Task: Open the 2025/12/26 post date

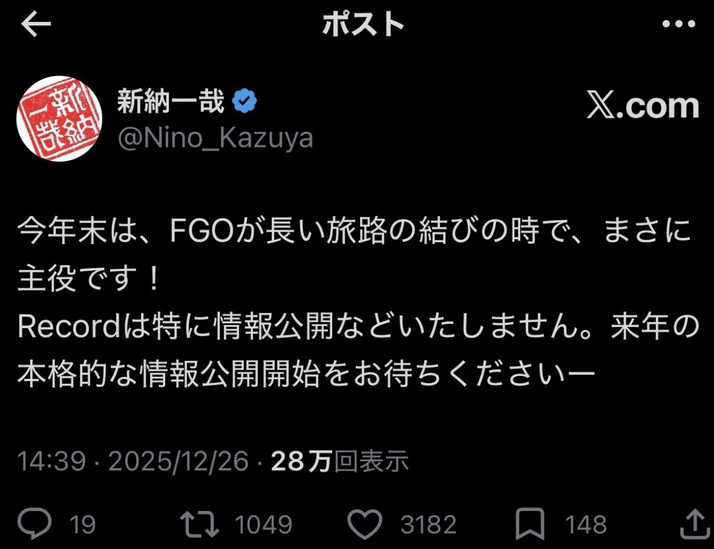Action: 179,462
